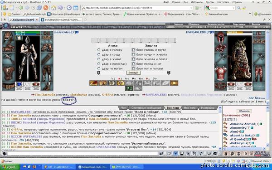This screenshot has height=170, width=272.
Task: Open the 'лог боя' link
Action: tap(257, 98)
